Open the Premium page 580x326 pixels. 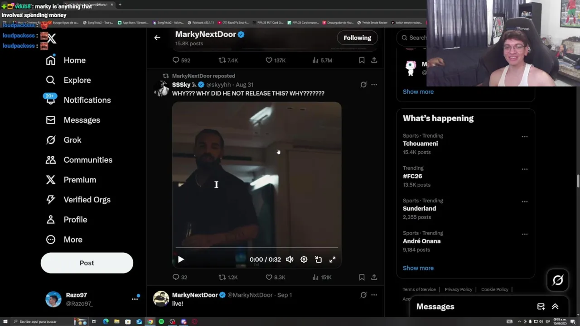coord(71,180)
